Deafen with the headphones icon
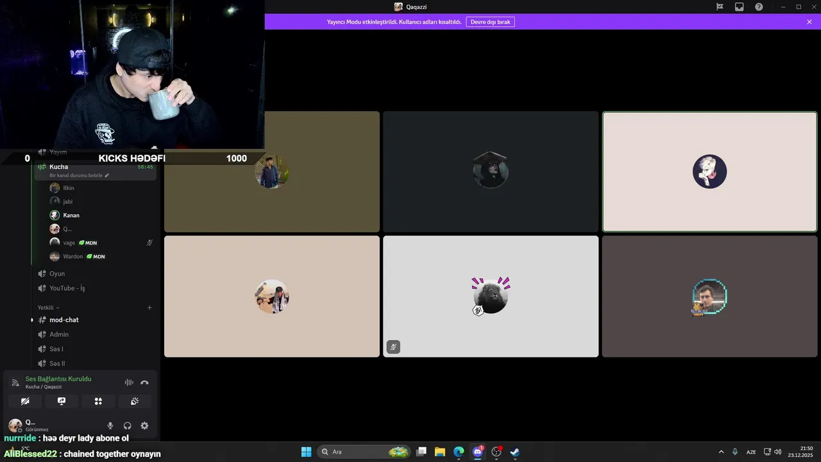The width and height of the screenshot is (821, 462). coord(128,425)
